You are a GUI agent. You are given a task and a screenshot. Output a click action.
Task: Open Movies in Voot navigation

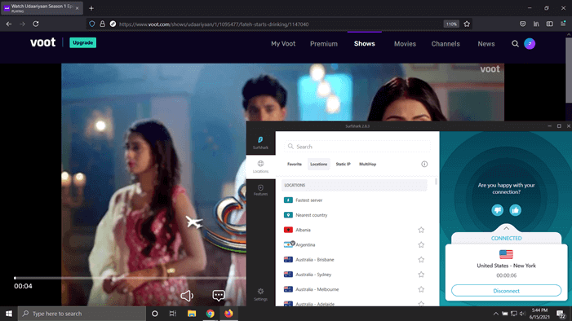[x=405, y=44]
